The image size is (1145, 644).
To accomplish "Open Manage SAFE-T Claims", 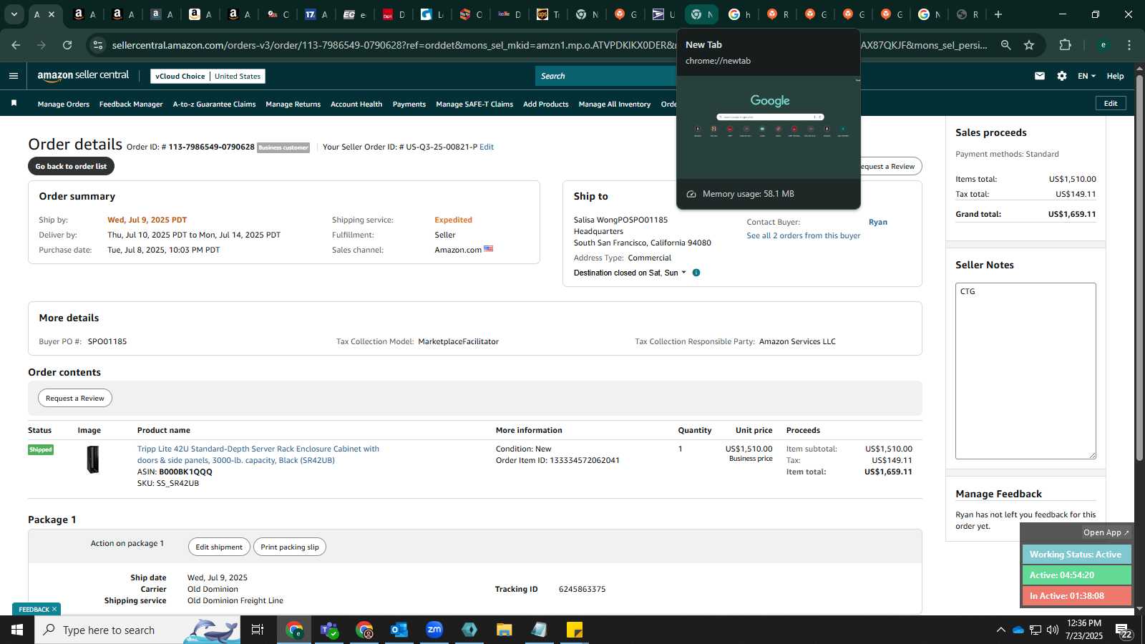I will 474,104.
